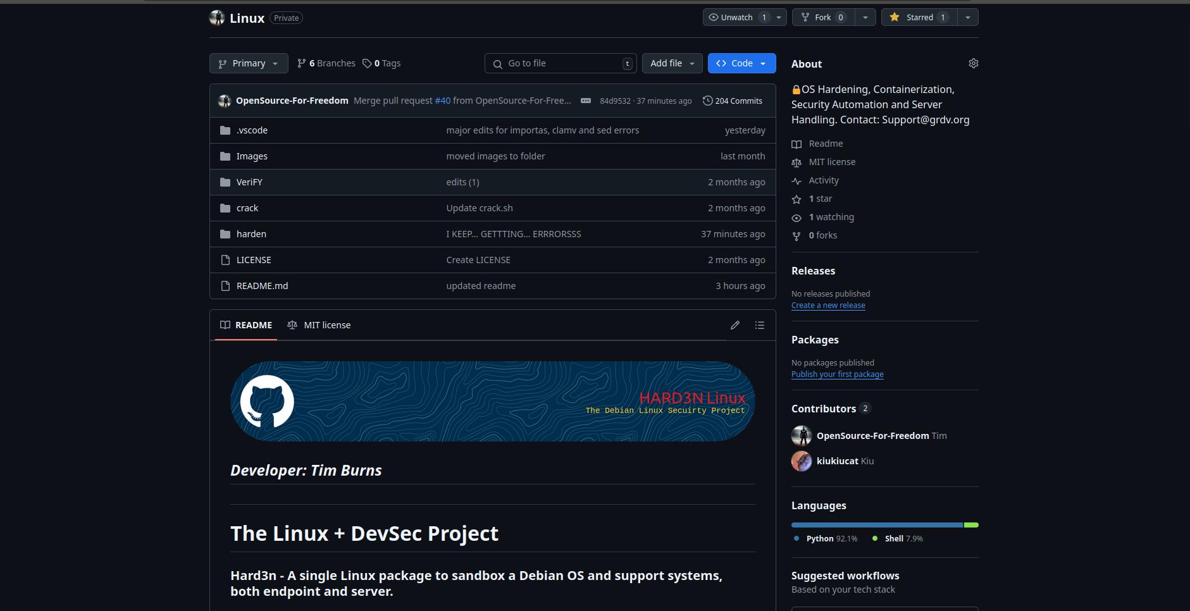Open the repository settings gear in About section
The image size is (1190, 611).
coord(973,63)
